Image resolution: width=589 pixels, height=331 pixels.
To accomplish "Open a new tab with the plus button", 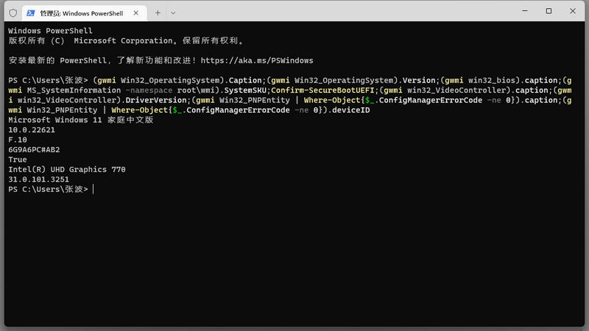I will (158, 13).
